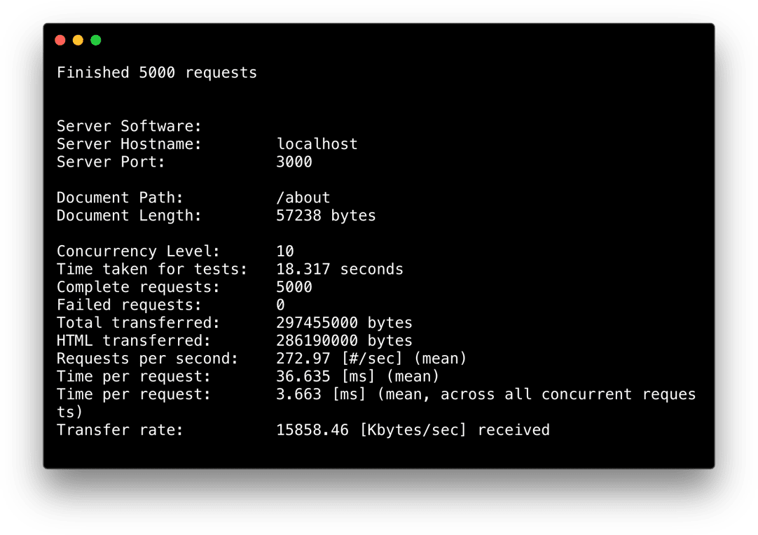758x535 pixels.
Task: Click the 'Finished 5000 requests' line
Action: pos(157,73)
